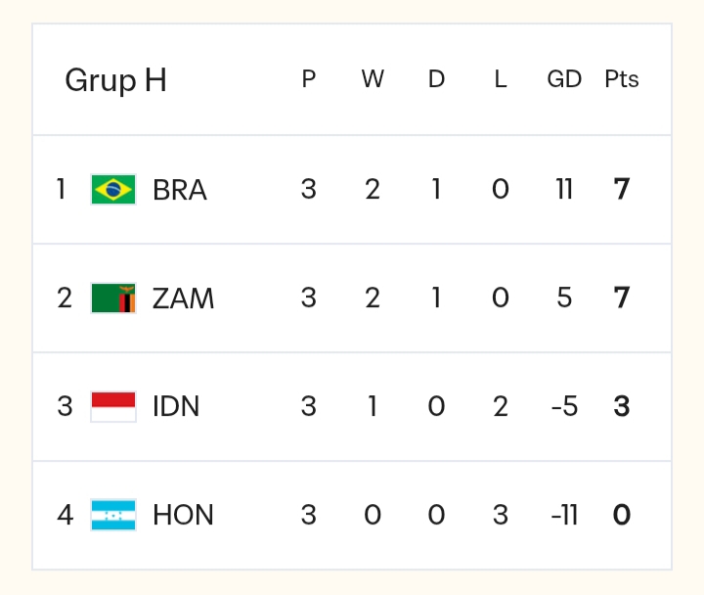Click Honduras's goal difference value -11
The image size is (704, 595).
(x=562, y=516)
